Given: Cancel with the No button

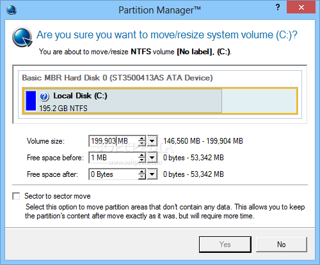Looking at the screenshot, I should [x=282, y=245].
